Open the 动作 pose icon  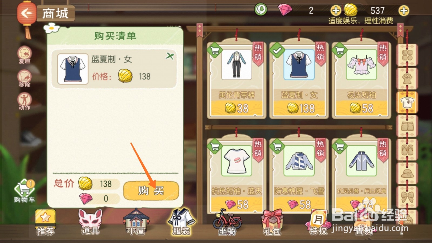click(25, 101)
